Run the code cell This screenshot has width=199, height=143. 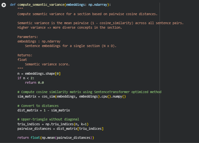tap(4, 5)
